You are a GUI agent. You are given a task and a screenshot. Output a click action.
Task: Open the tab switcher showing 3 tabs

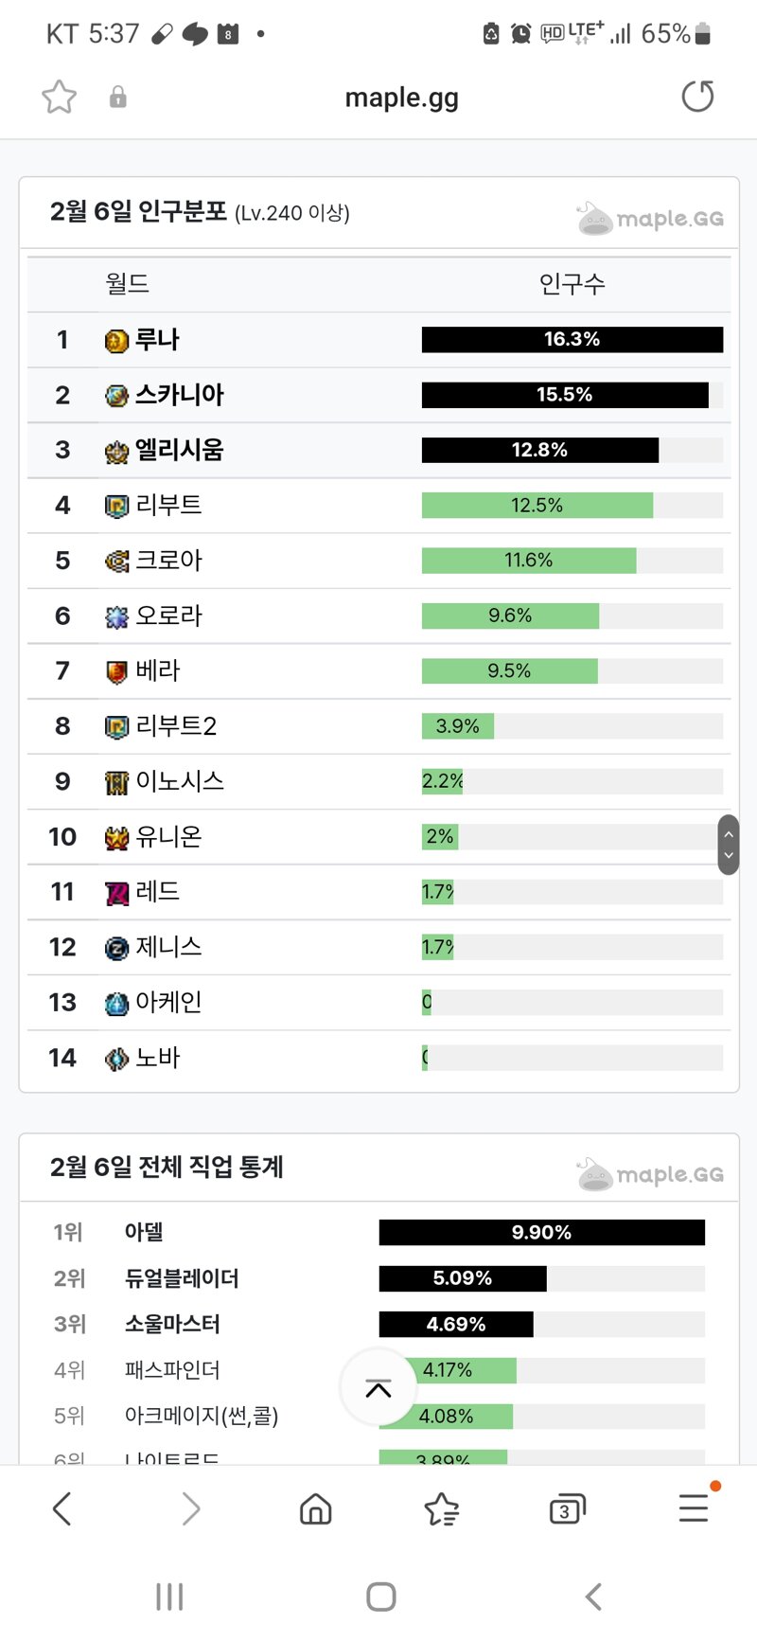tap(567, 1509)
